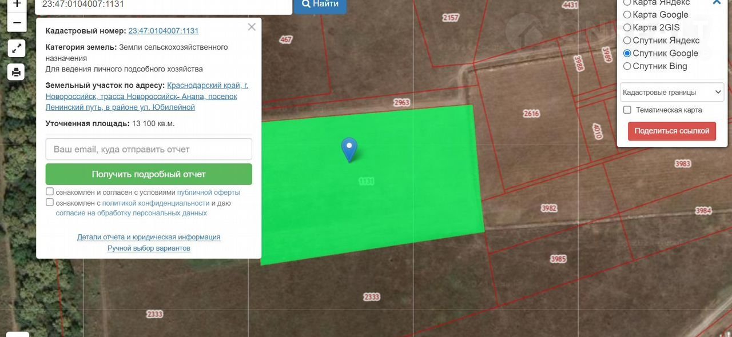Click the email input field
This screenshot has width=732, height=337.
coord(149,149)
